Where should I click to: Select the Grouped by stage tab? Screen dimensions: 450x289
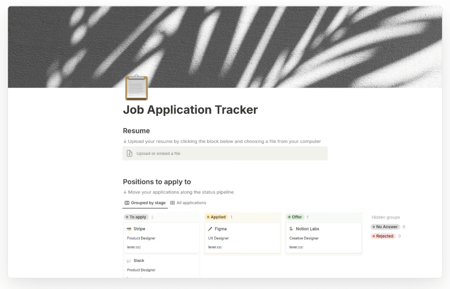point(145,203)
